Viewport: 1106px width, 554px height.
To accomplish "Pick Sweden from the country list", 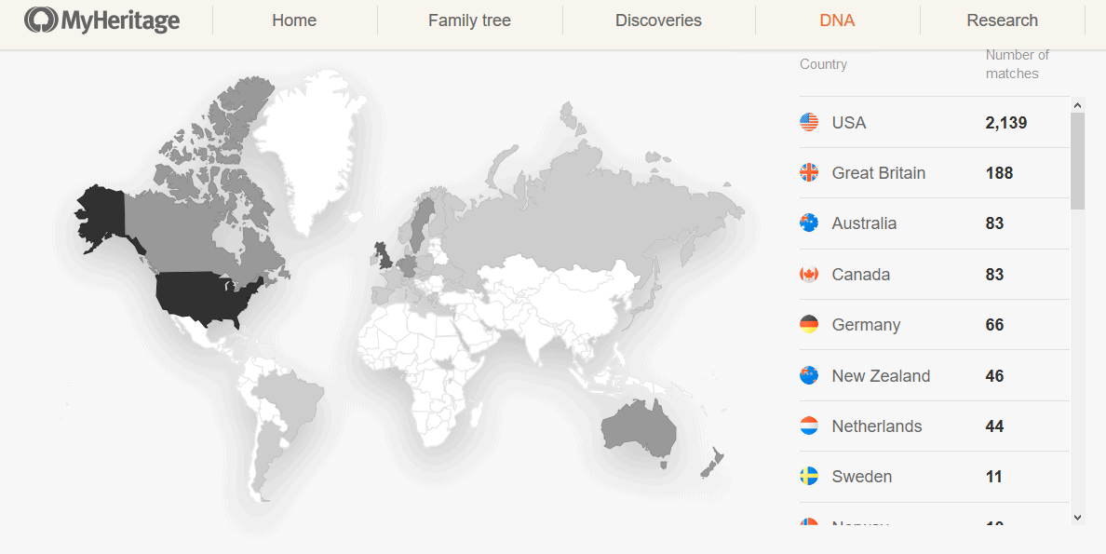I will pyautogui.click(x=862, y=477).
